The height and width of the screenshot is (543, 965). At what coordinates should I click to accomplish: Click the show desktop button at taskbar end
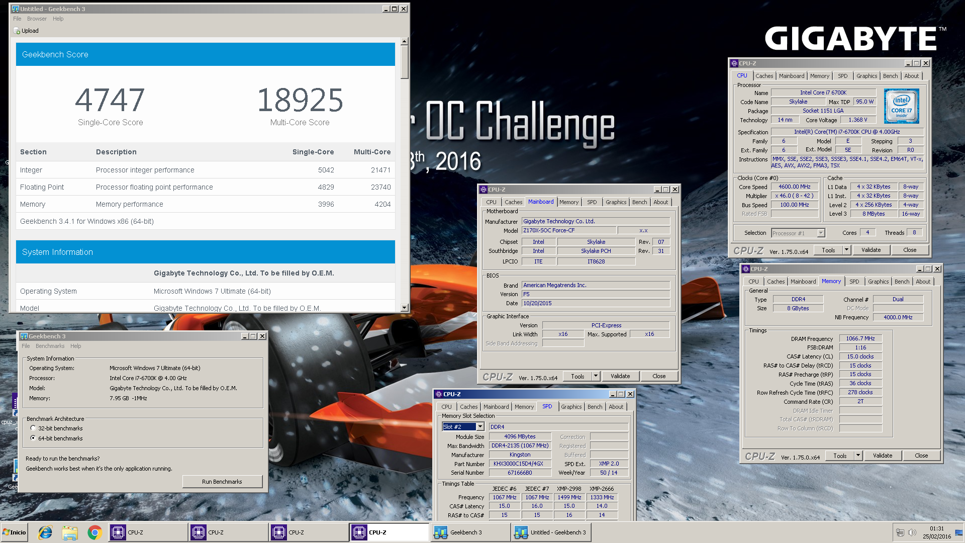click(959, 532)
